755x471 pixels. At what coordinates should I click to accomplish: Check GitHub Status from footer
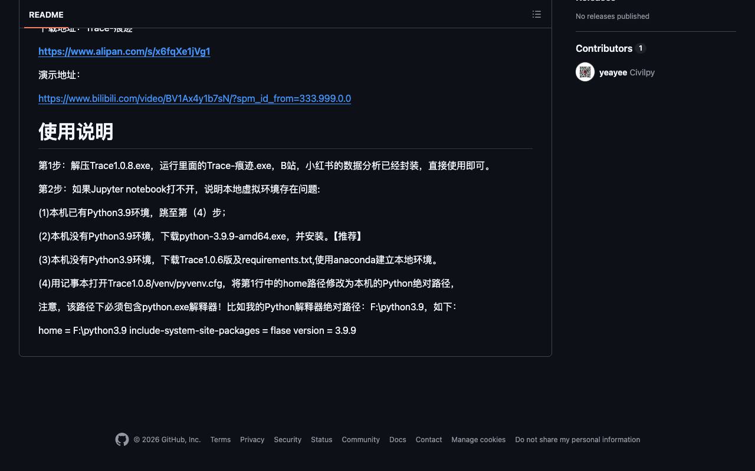point(321,440)
